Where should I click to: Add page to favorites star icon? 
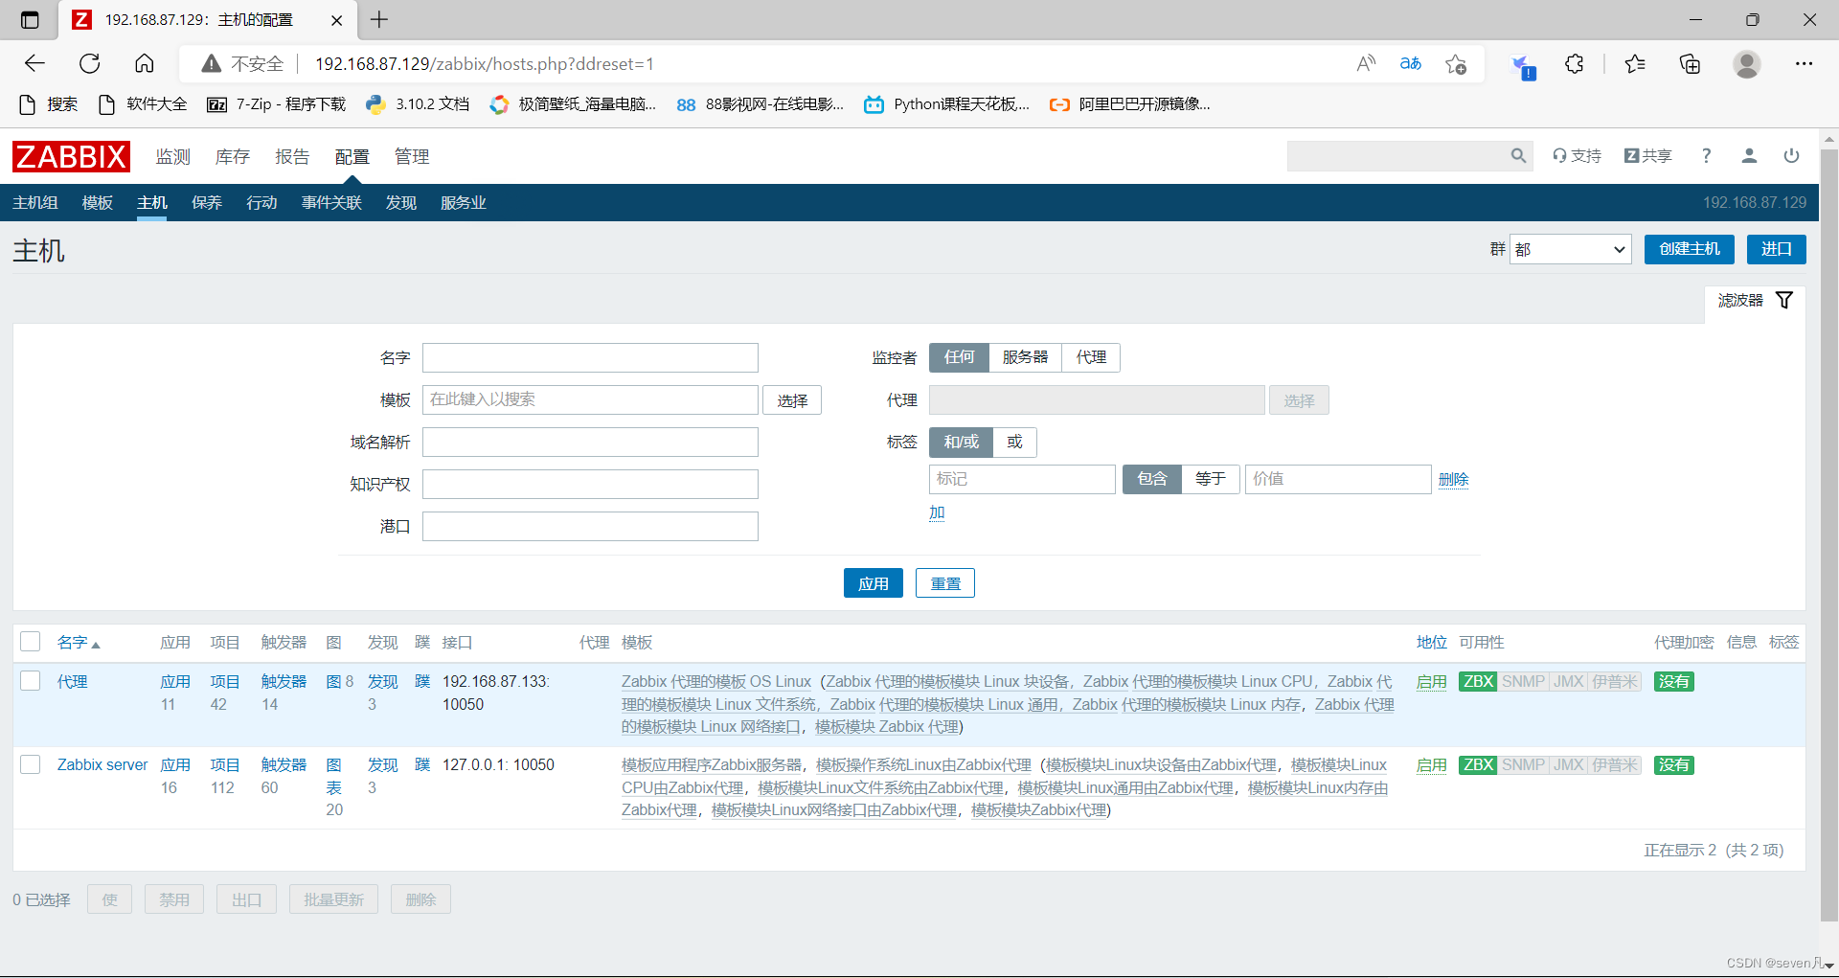click(1457, 64)
